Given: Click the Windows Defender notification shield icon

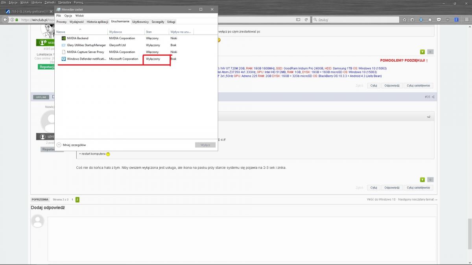Looking at the screenshot, I should click(x=63, y=59).
